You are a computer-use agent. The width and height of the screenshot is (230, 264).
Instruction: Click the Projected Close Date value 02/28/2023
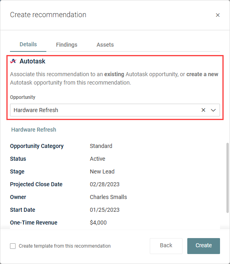[x=105, y=184]
